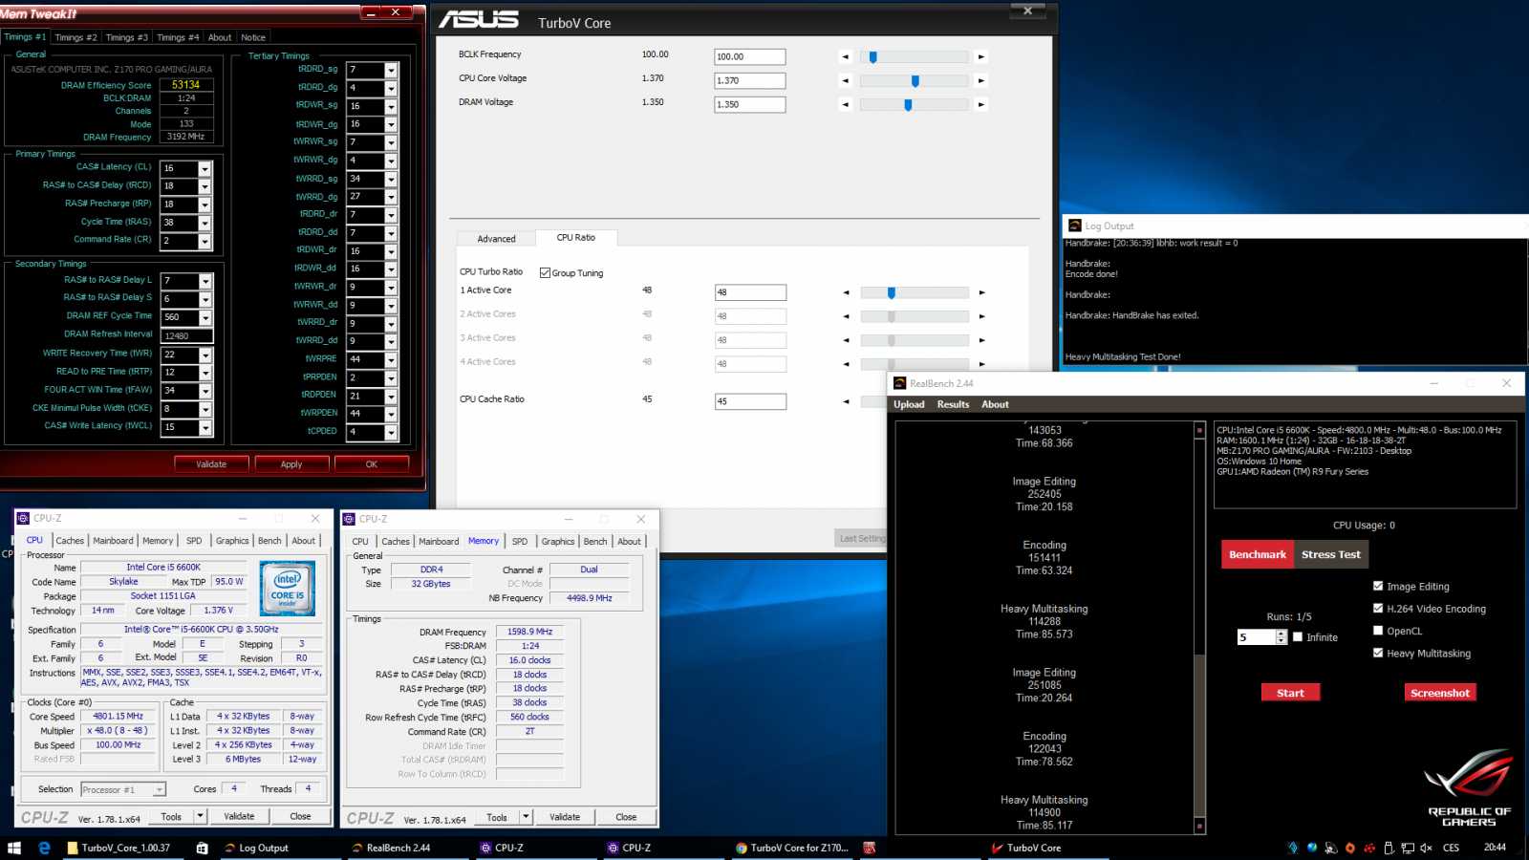The image size is (1529, 860).
Task: Launch Edge browser from taskbar
Action: pyautogui.click(x=44, y=848)
